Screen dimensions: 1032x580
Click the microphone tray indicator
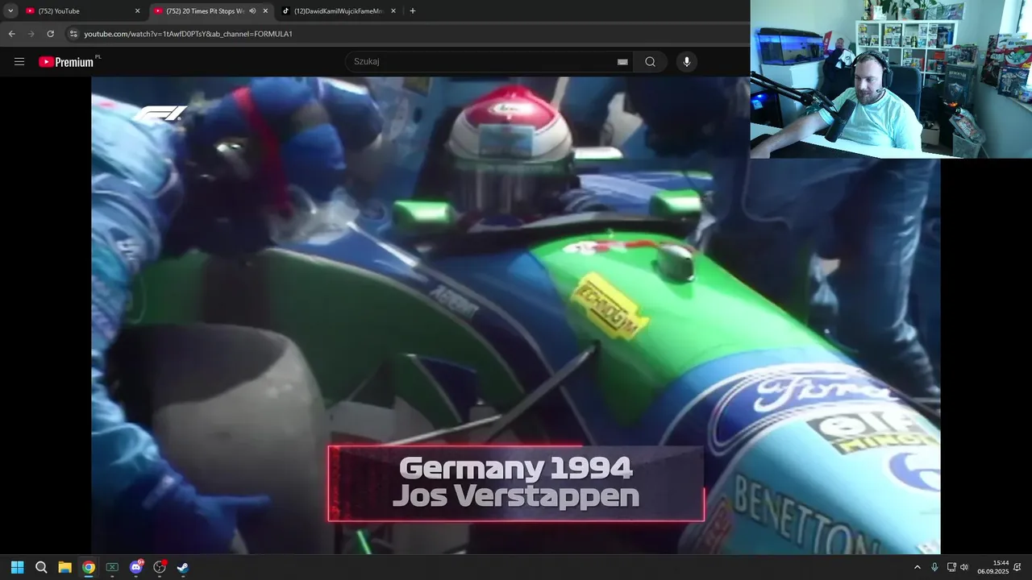(x=934, y=567)
